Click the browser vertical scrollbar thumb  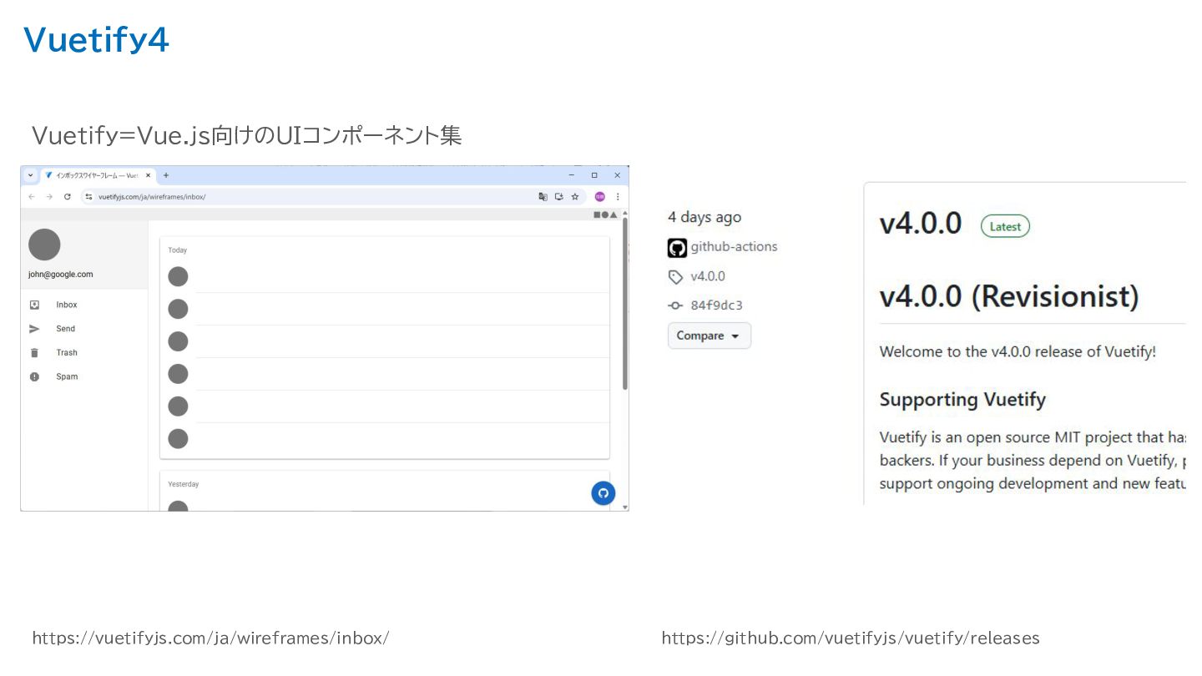pos(624,305)
